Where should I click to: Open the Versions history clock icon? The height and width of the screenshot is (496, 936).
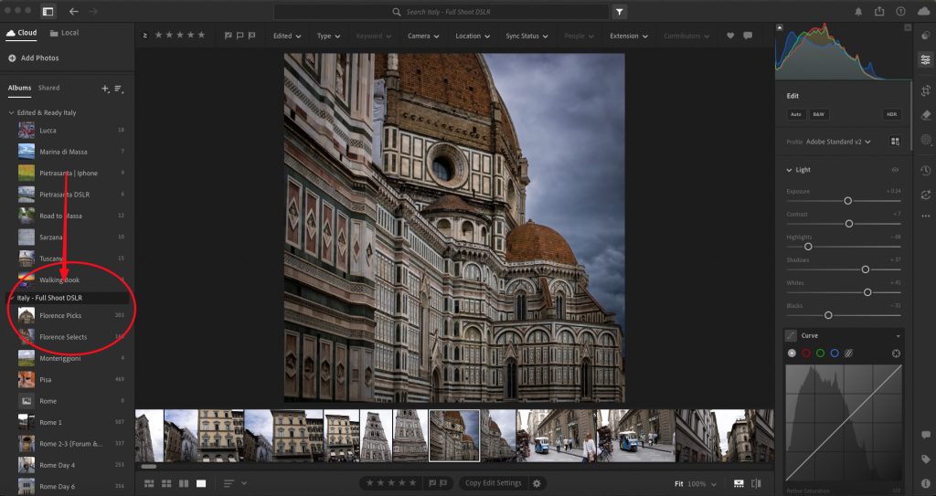coord(925,171)
